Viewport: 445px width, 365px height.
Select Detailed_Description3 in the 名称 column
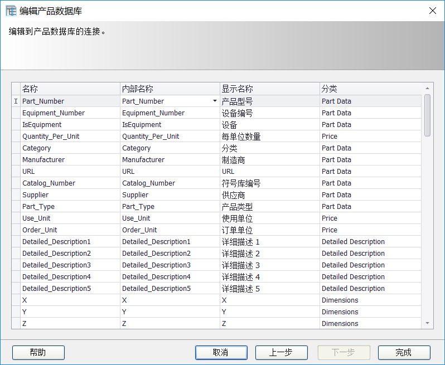(x=70, y=265)
